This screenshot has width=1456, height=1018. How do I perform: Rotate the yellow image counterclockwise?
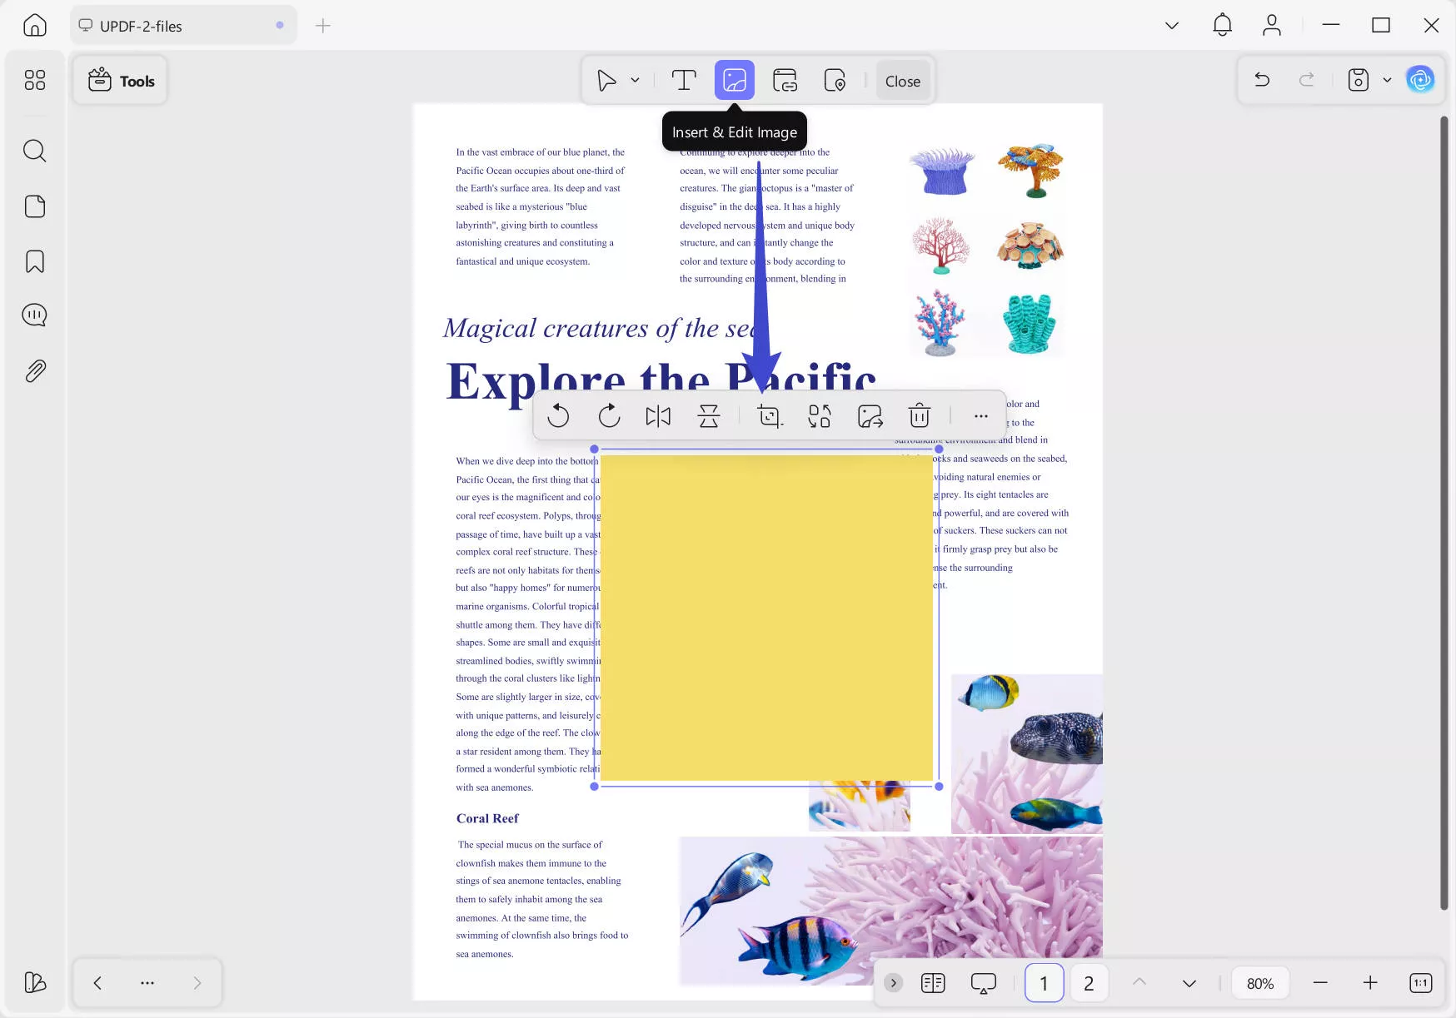559,415
